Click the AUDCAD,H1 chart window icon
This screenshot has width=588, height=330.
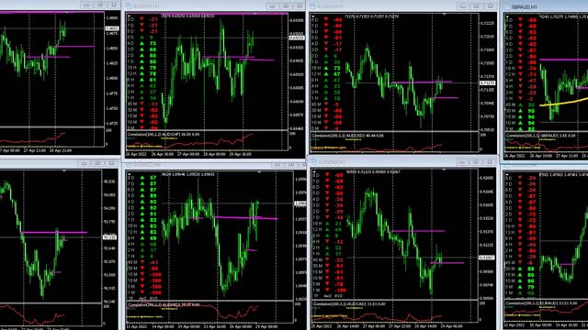(x=313, y=162)
